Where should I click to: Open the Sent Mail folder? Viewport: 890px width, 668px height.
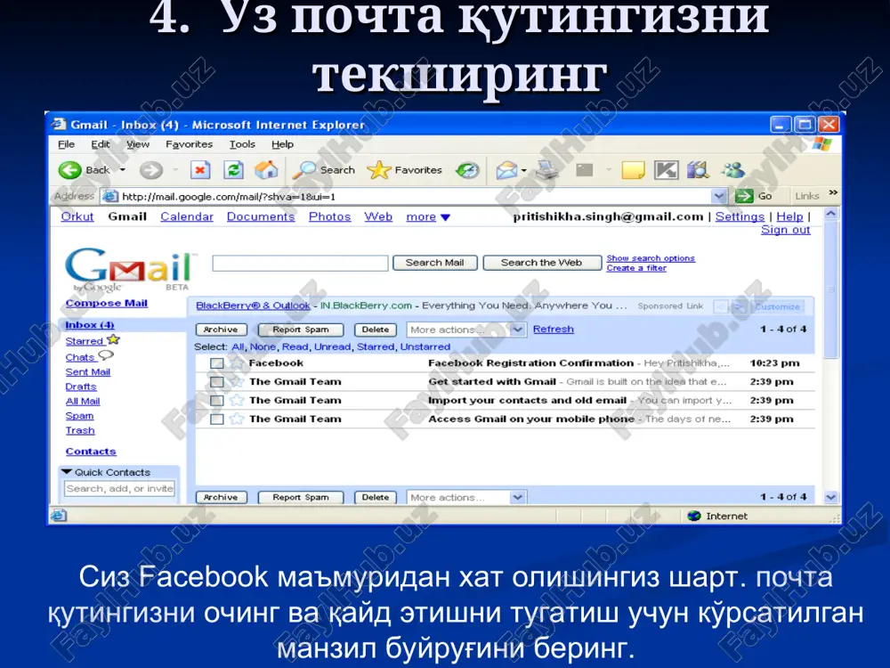pyautogui.click(x=88, y=372)
